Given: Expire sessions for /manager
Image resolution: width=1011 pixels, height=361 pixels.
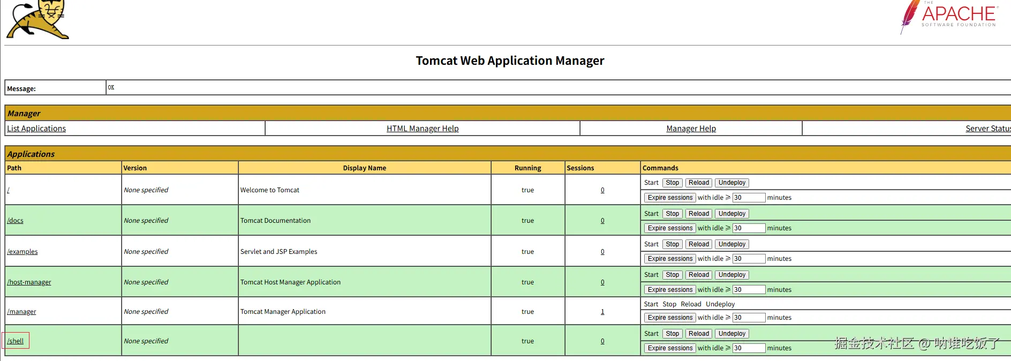Looking at the screenshot, I should coord(670,318).
